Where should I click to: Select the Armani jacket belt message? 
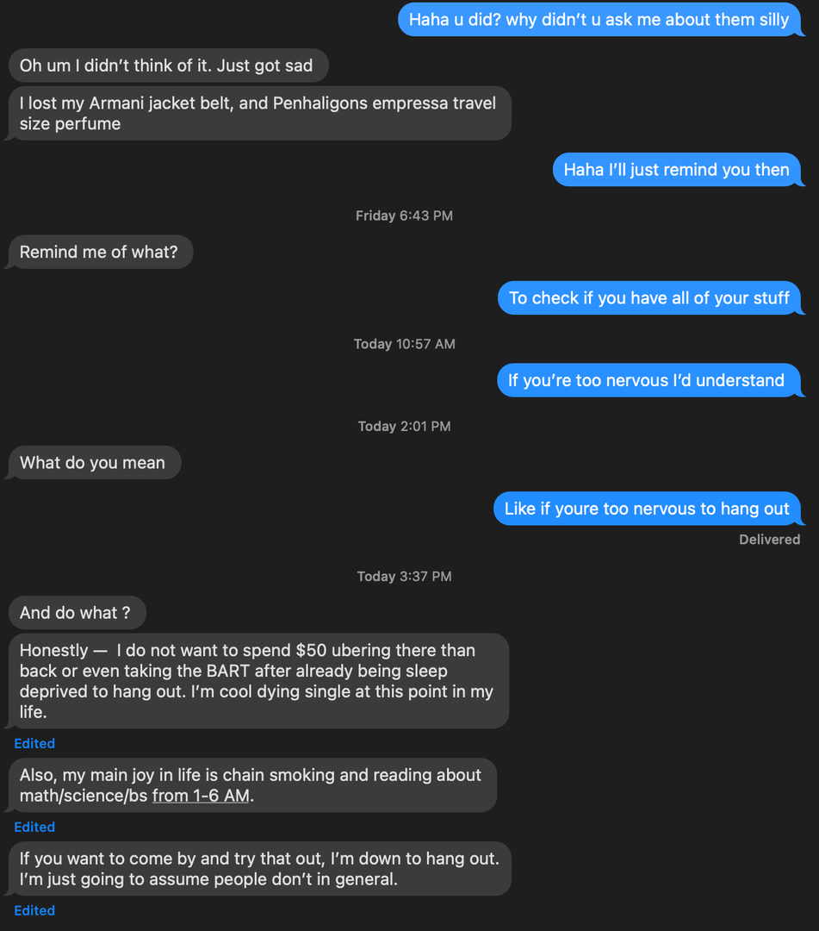click(258, 113)
